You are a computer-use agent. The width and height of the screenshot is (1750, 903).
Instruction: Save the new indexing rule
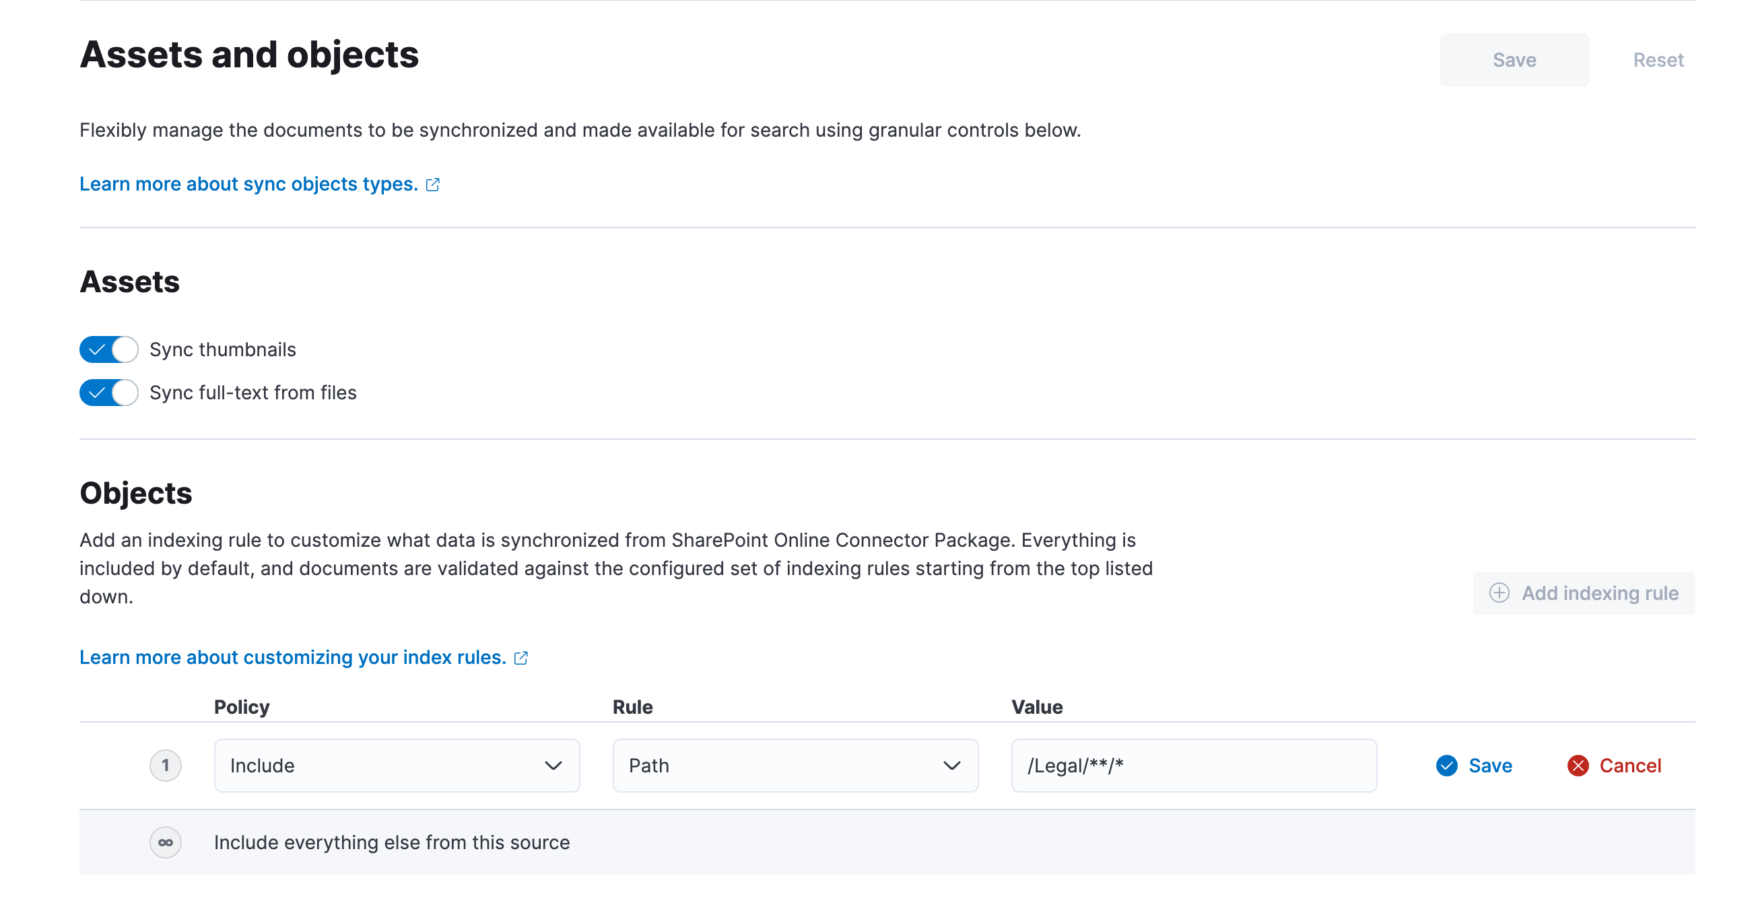pyautogui.click(x=1490, y=766)
